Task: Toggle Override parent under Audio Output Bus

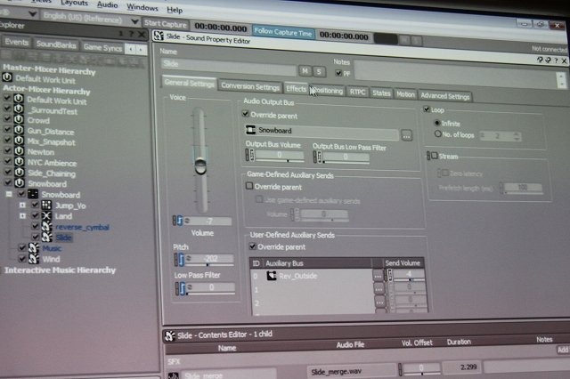Action: 248,115
